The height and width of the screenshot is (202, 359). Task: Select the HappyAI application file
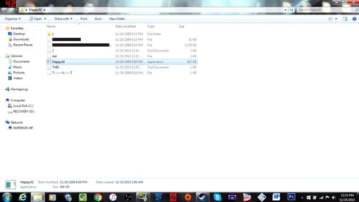point(121,62)
